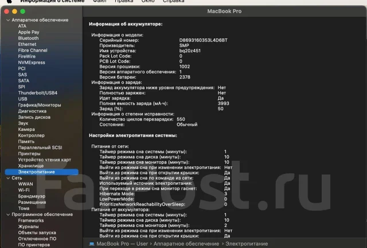Screen dimensions: 367x248
Task: Click the MacBook Pro window title
Action: pyautogui.click(x=224, y=11)
